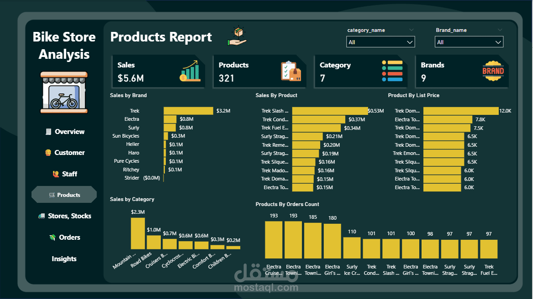Go to the Customer page
The image size is (533, 299).
click(x=69, y=153)
